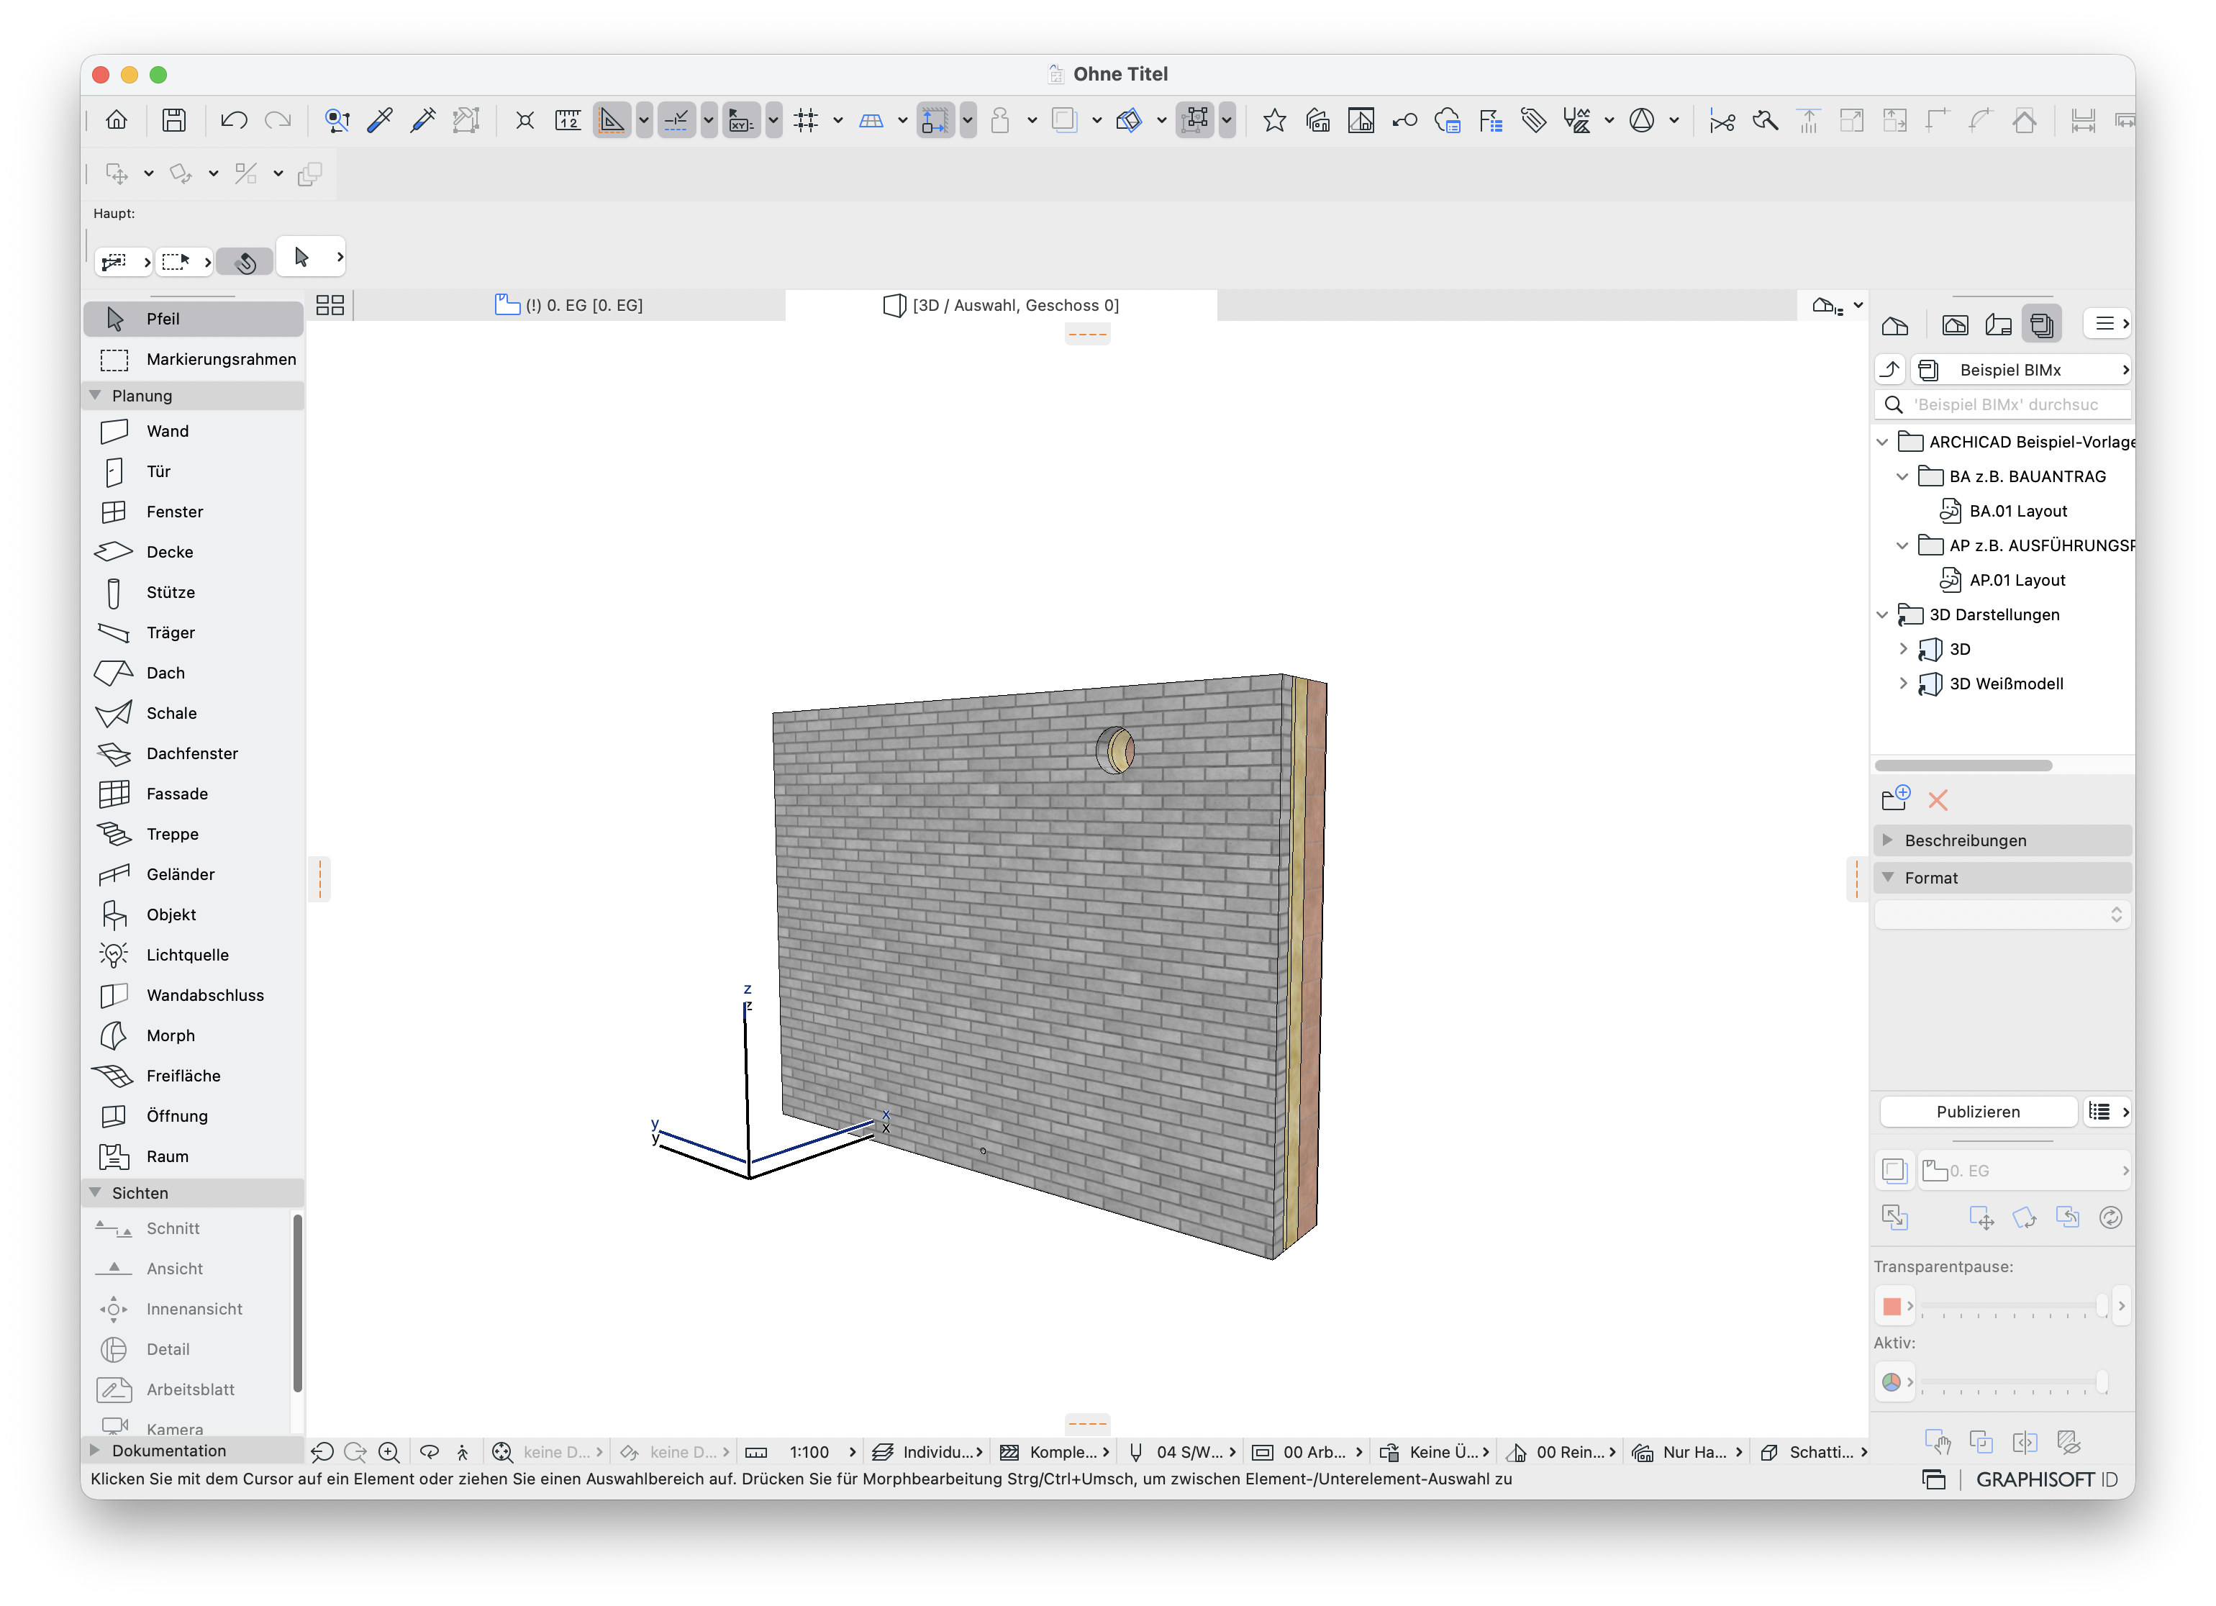Expand the Dokumentation toolbox section
Viewport: 2216px width, 1606px height.
point(96,1451)
